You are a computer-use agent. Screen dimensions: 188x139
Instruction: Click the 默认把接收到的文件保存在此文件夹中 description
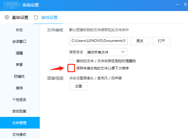pos(99,30)
